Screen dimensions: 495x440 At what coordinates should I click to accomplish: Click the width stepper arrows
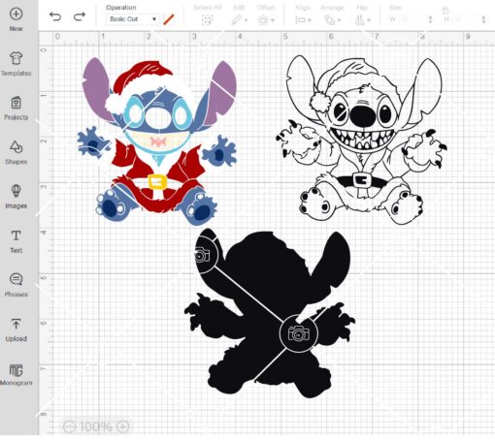coord(430,19)
